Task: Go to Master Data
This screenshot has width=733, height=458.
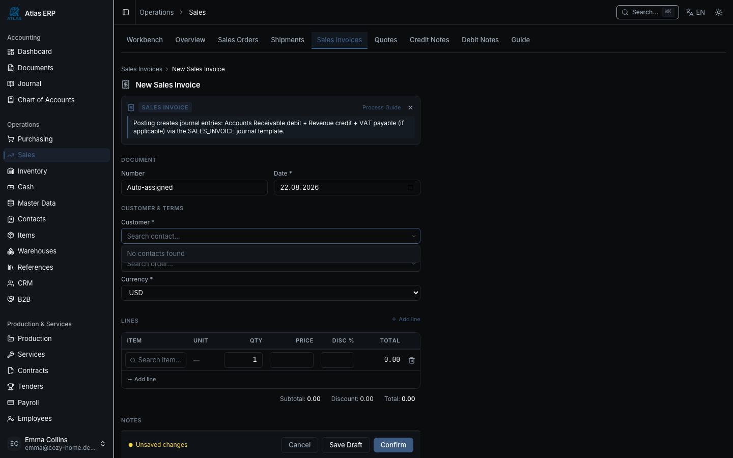Action: (x=57, y=203)
